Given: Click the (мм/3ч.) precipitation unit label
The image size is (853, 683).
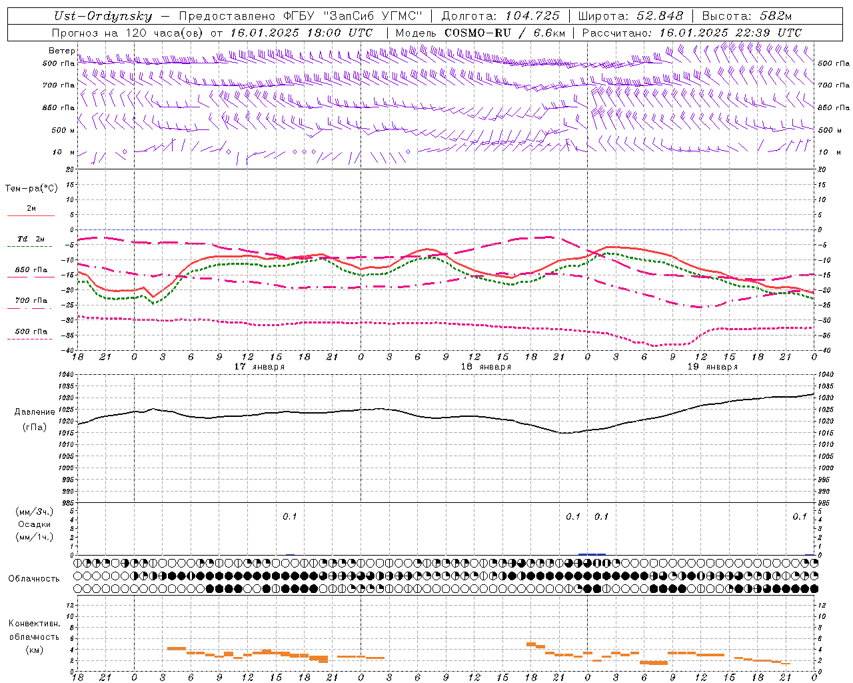Looking at the screenshot, I should pyautogui.click(x=35, y=512).
